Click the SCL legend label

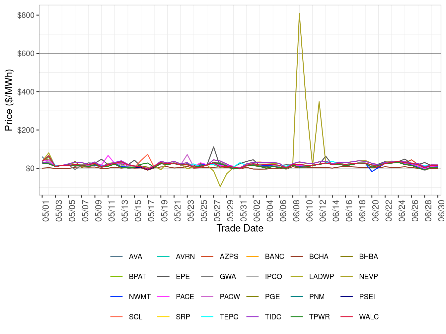pos(135,317)
